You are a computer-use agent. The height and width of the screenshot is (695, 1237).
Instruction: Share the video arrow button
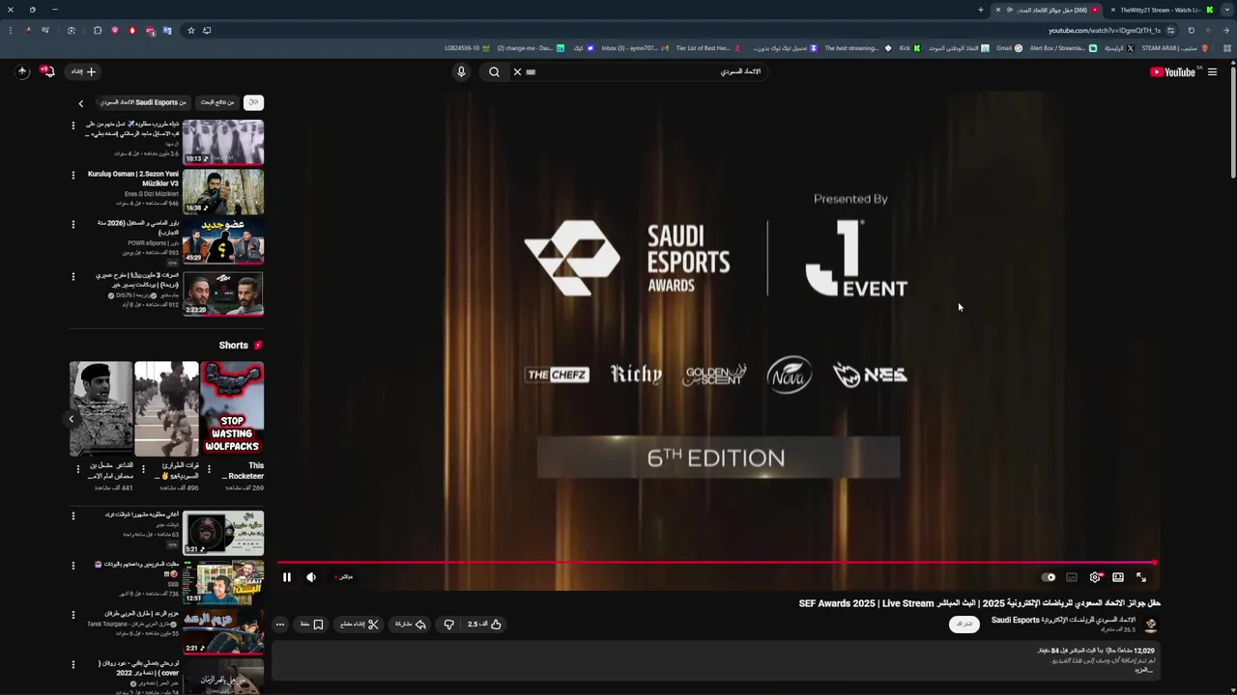tap(411, 625)
